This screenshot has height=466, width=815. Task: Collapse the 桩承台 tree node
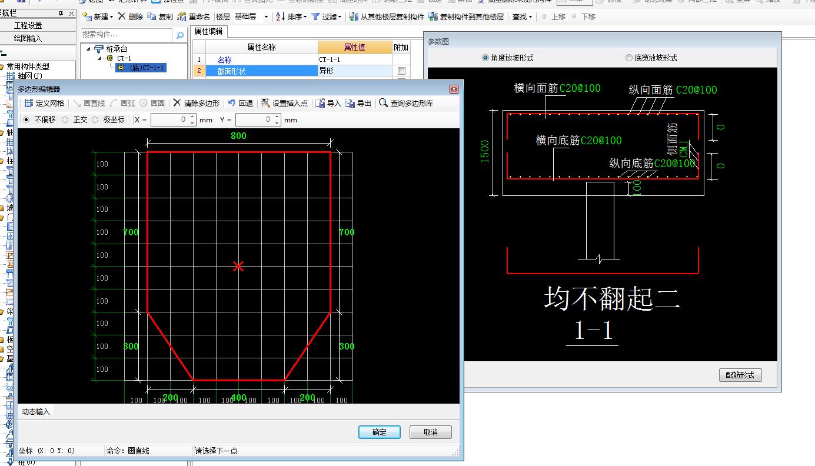click(89, 49)
